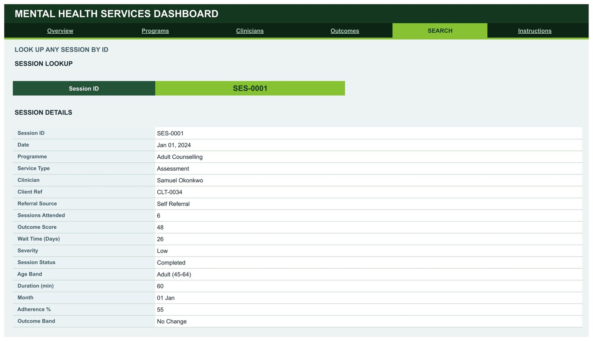Click the Referral Source field label
Viewport: 593px width, 341px height.
click(x=37, y=203)
